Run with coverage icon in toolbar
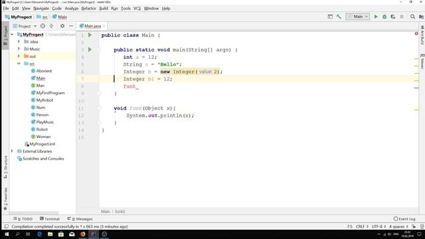Image resolution: width=425 pixels, height=239 pixels. click(x=393, y=17)
